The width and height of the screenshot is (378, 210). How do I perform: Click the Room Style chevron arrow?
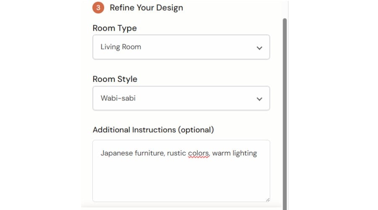point(259,99)
